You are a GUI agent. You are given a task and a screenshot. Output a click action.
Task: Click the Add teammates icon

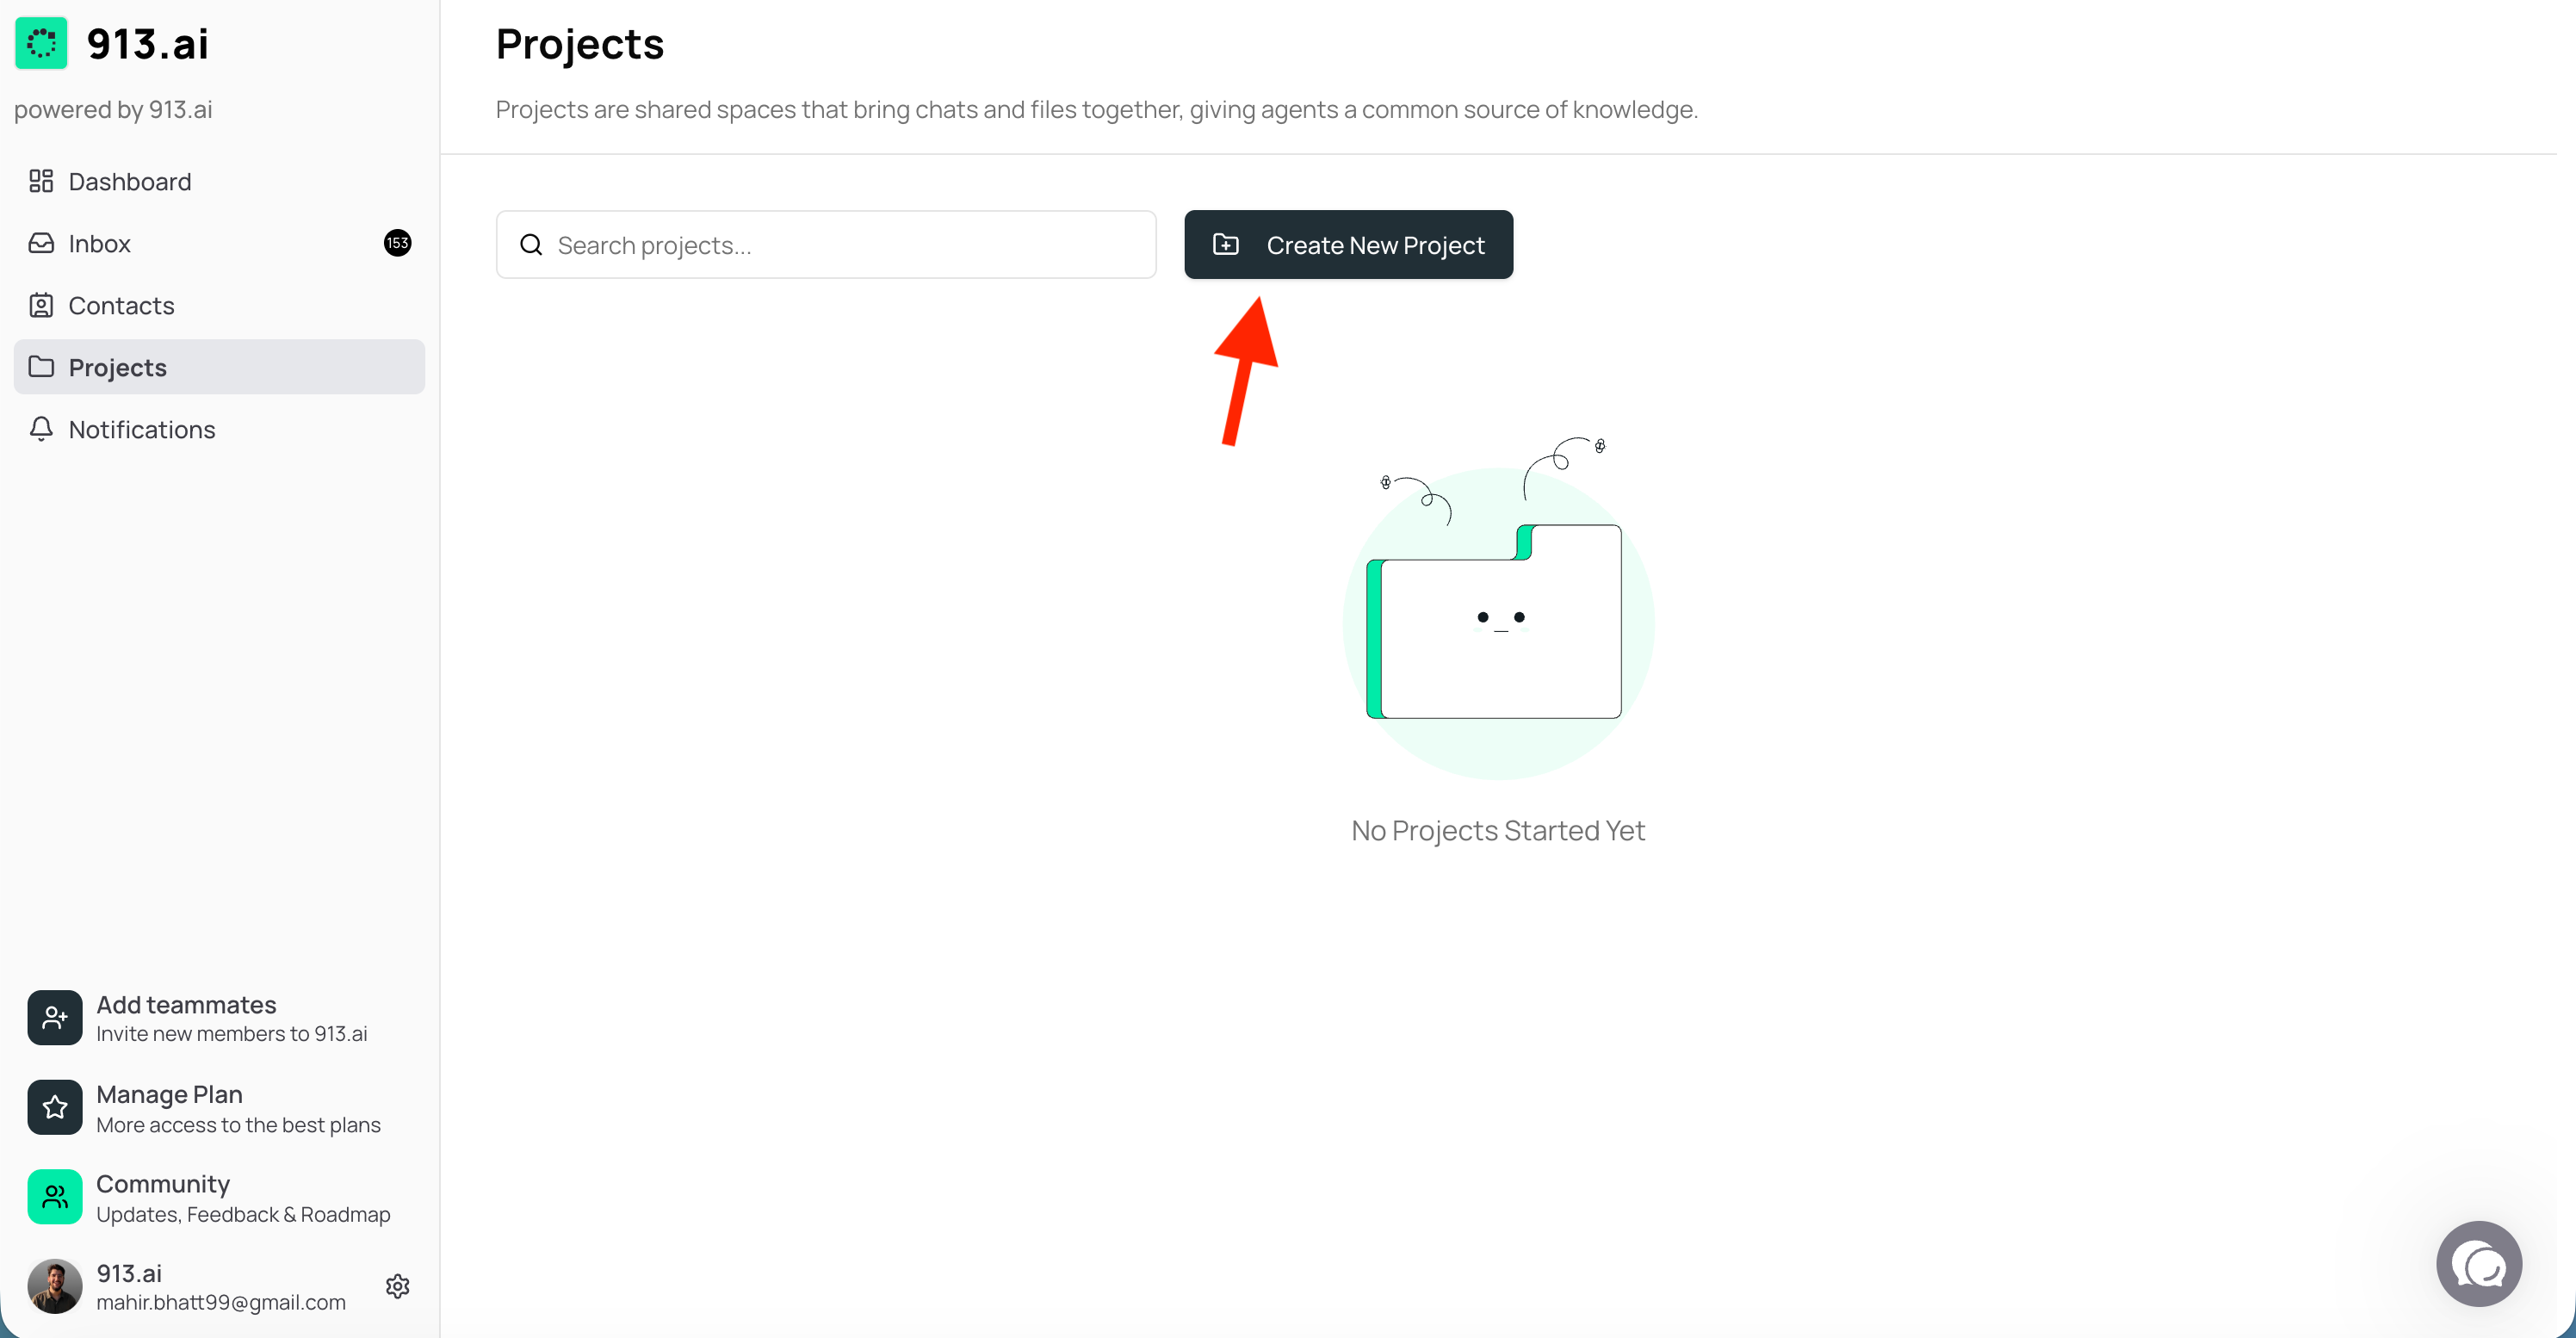click(55, 1018)
